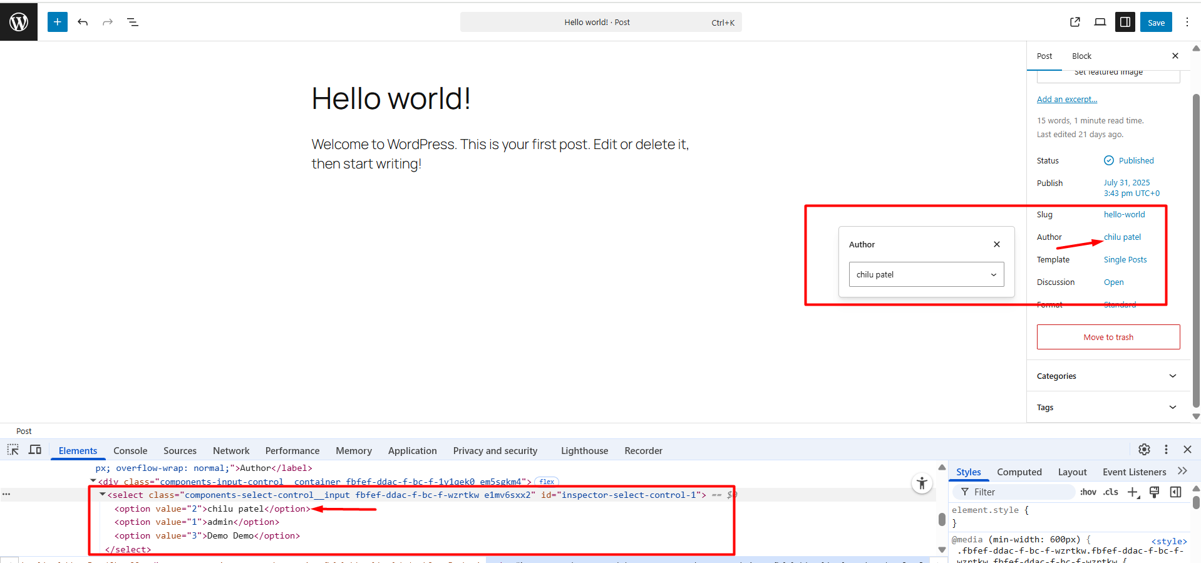Select the Styles pane tab
Viewport: 1201px width, 563px height.
click(968, 472)
